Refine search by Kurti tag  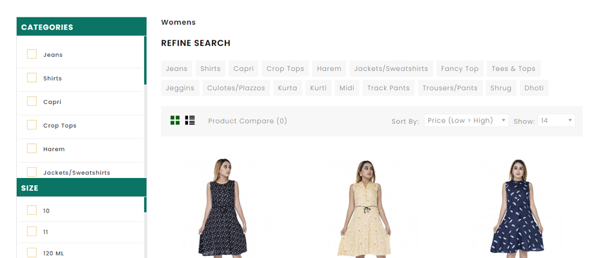click(318, 88)
